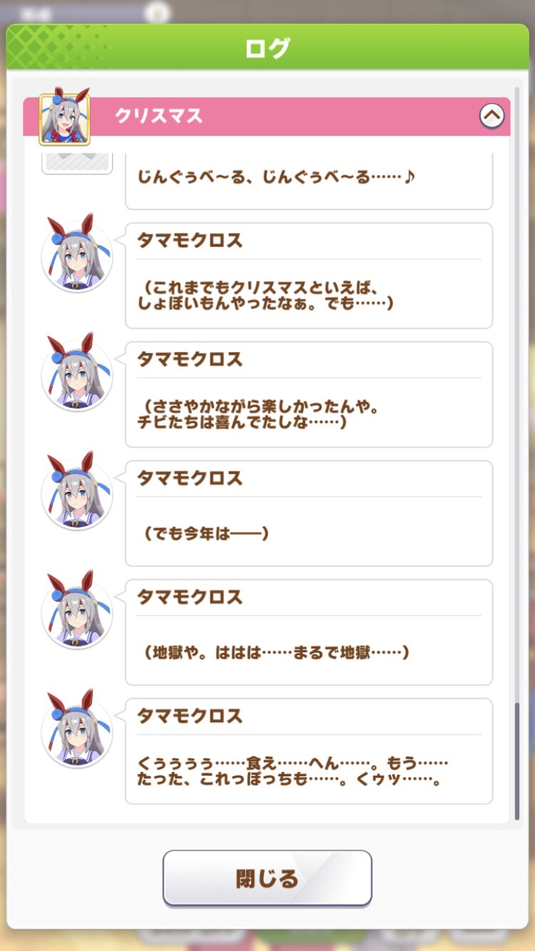The image size is (535, 951).
Task: Click the pink クリスマス section header
Action: tap(267, 115)
